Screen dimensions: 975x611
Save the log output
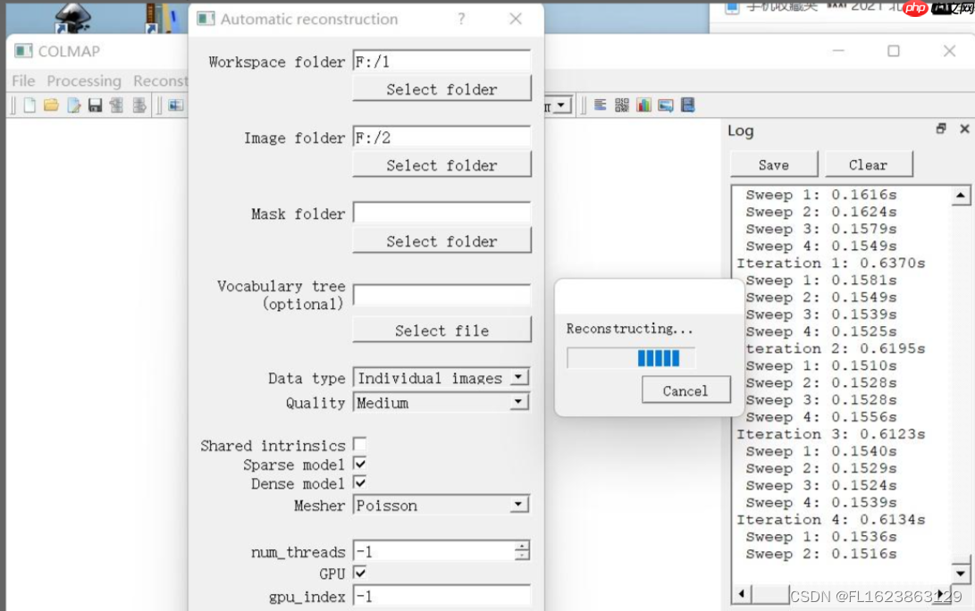pos(774,164)
